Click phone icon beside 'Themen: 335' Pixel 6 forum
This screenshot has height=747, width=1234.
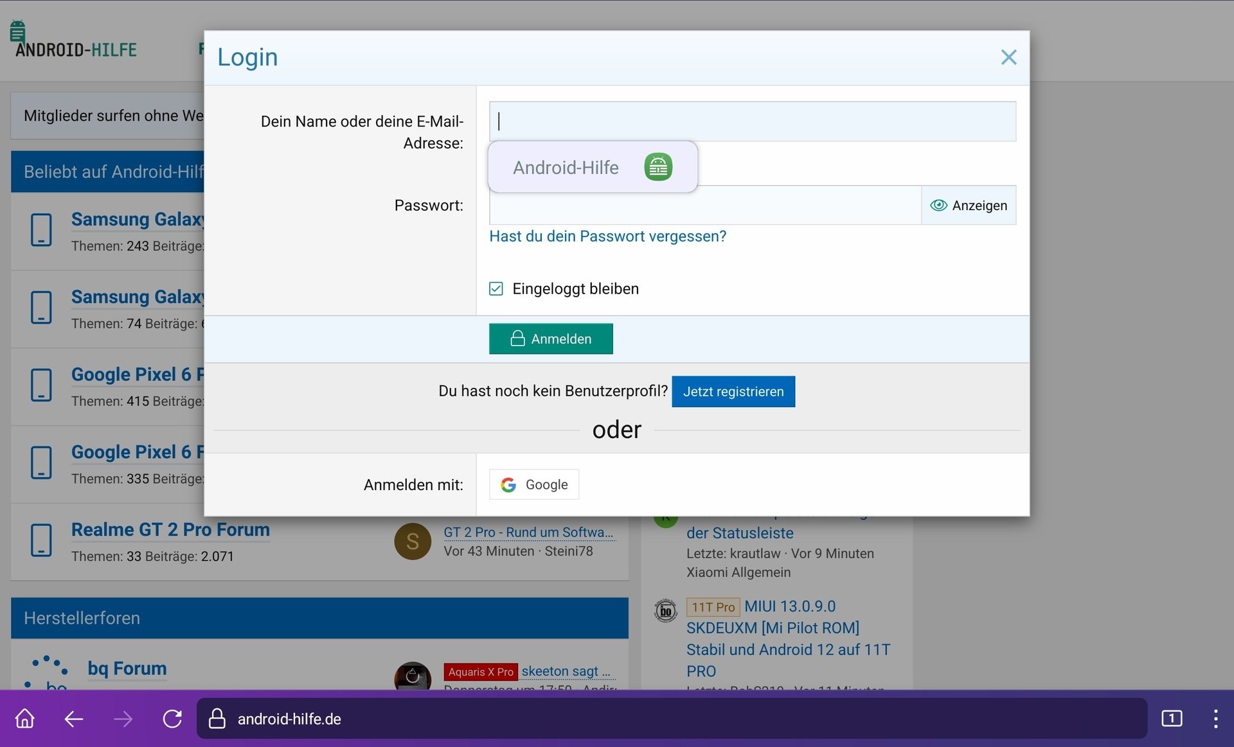pos(41,462)
